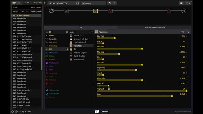
Task: Add Parametric to favorites with star icon
Action: point(183,32)
